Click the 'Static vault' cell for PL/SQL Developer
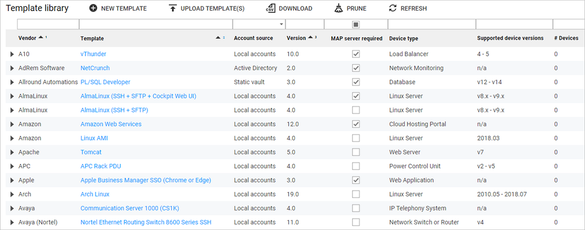Screen dimensions: 585x230 [249, 82]
